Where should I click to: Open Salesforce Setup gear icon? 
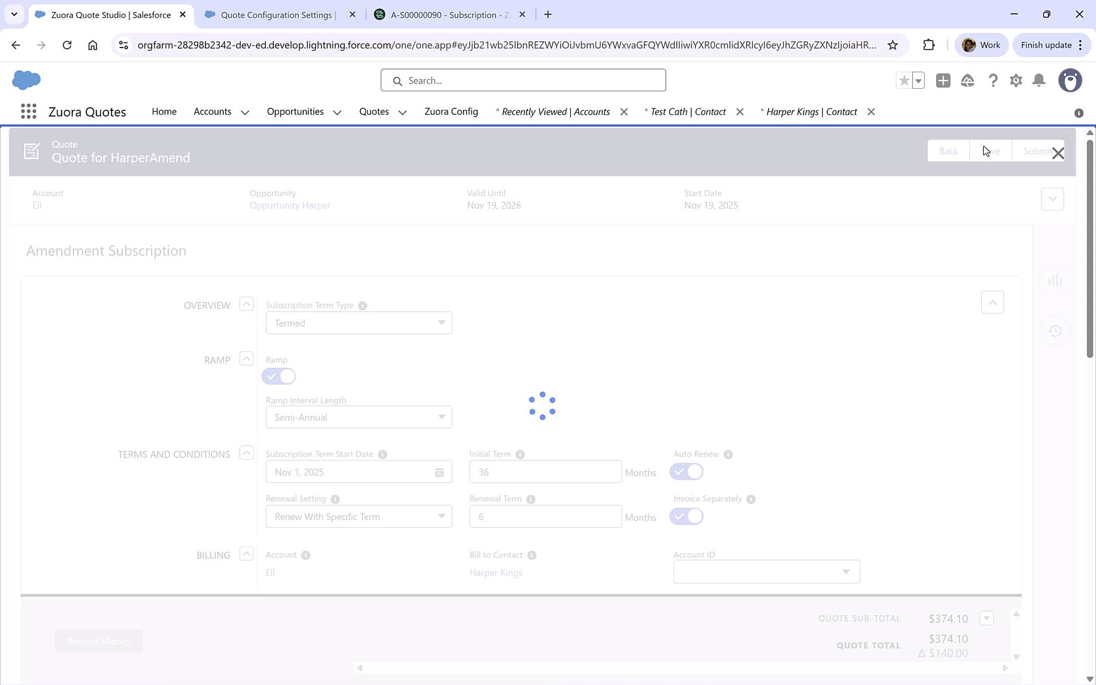pyautogui.click(x=1015, y=81)
